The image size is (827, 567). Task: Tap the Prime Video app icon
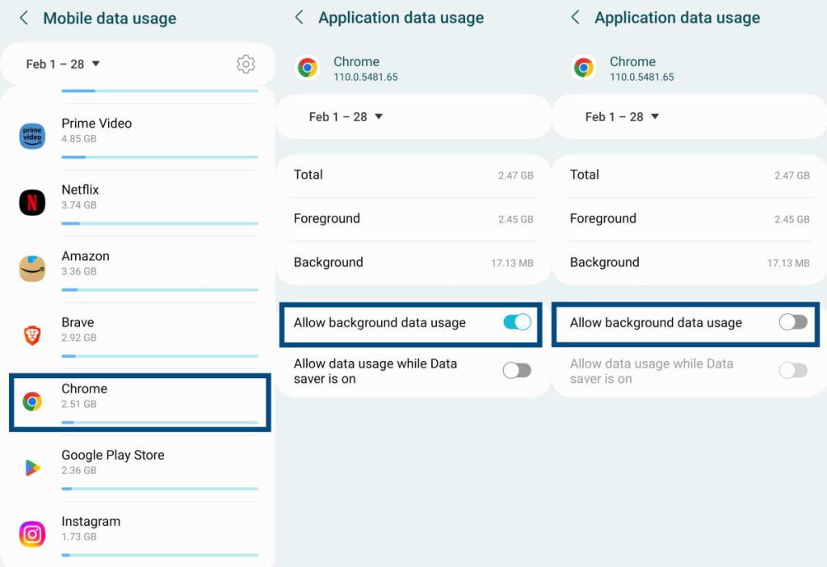coord(32,136)
